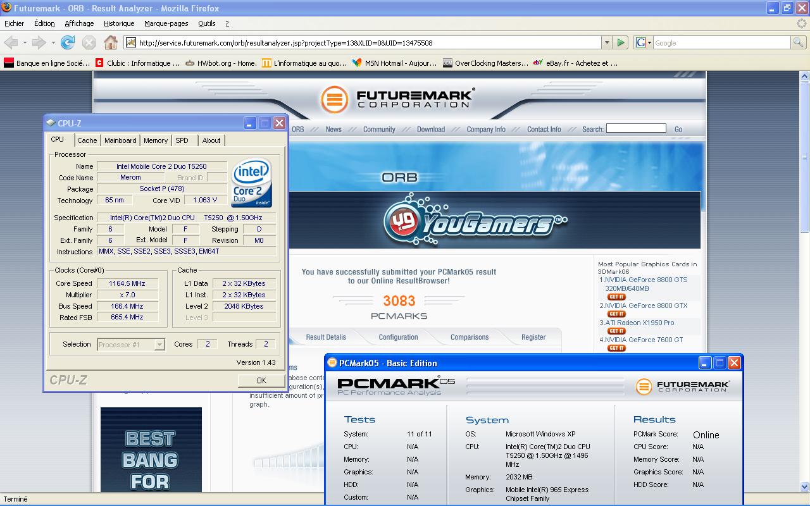Click the Intel Core 2 Duo logo in CPU-Z

tap(251, 182)
